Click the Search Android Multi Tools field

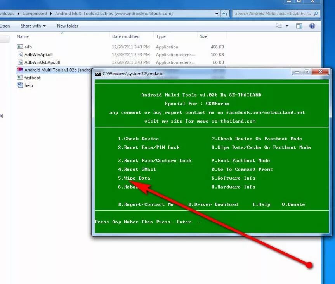(x=273, y=14)
